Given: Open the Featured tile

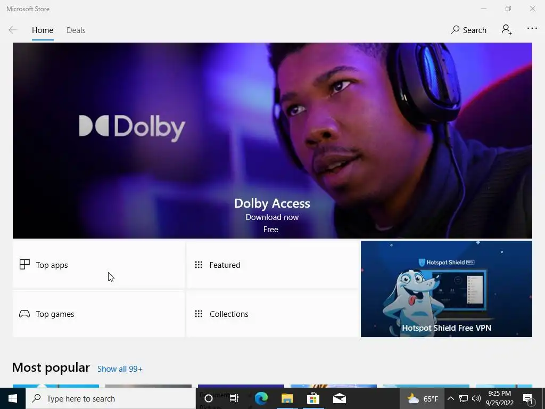Looking at the screenshot, I should 272,265.
